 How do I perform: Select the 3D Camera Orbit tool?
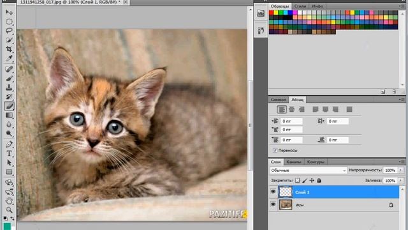[x=9, y=192]
